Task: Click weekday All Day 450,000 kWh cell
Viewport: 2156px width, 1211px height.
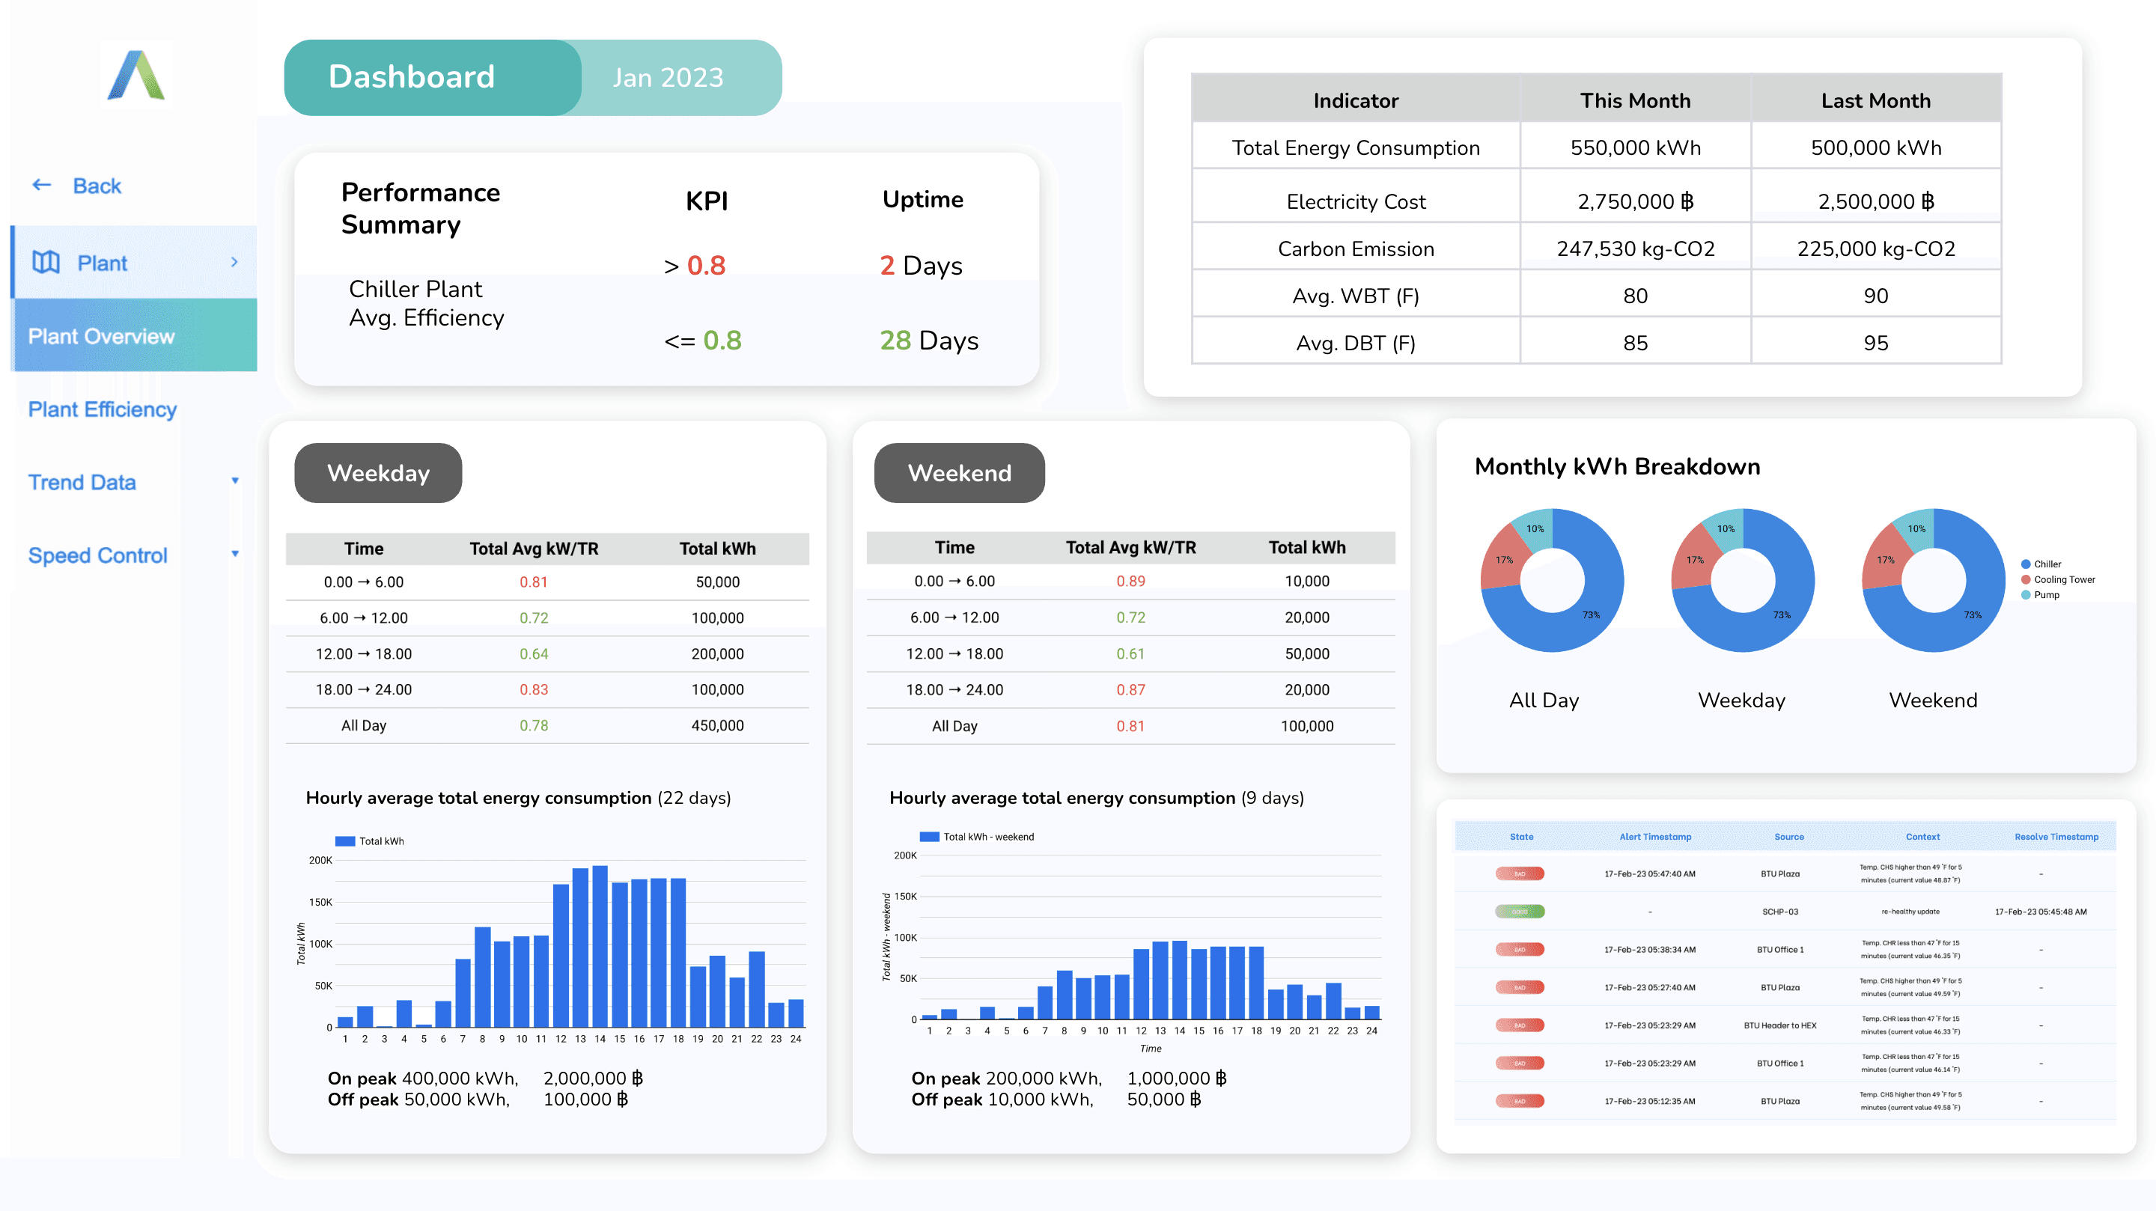Action: [717, 727]
